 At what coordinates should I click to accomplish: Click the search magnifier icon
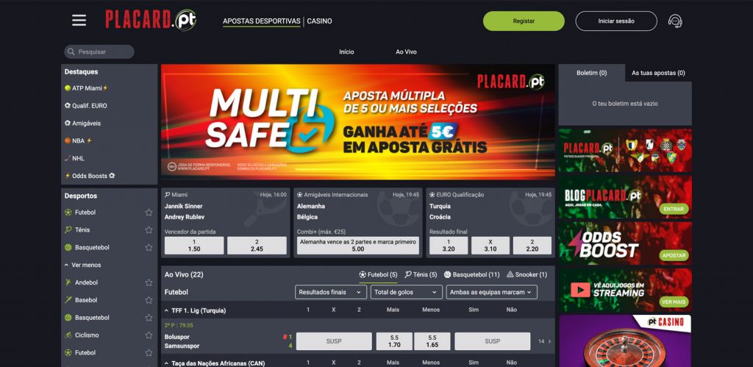[x=71, y=52]
